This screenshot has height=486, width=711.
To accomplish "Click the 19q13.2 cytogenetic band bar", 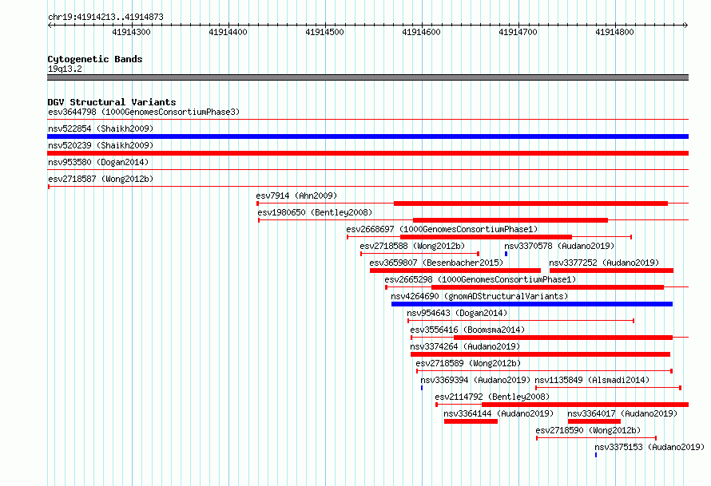I will click(367, 77).
